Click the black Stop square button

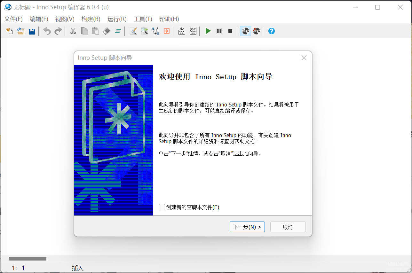point(230,31)
